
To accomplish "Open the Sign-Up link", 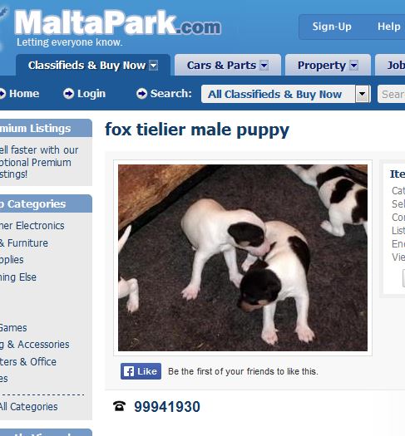I will point(332,27).
